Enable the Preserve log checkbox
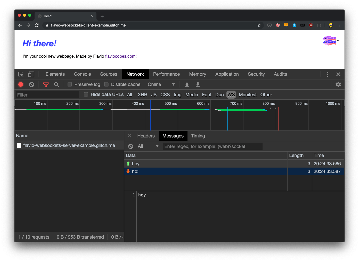Viewport: 359px width, 261px height. (x=70, y=84)
